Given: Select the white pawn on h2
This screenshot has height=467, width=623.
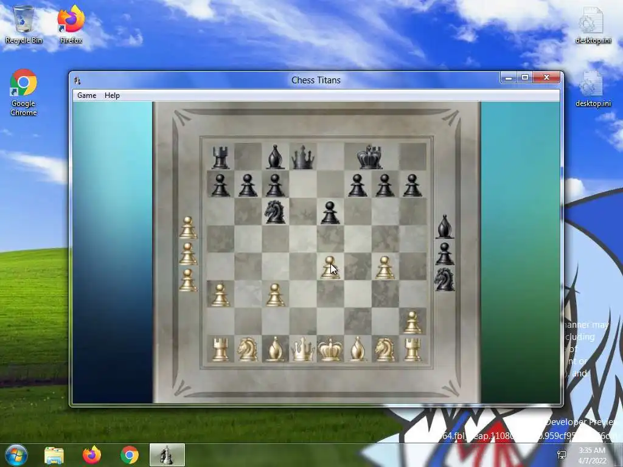Looking at the screenshot, I should 412,322.
